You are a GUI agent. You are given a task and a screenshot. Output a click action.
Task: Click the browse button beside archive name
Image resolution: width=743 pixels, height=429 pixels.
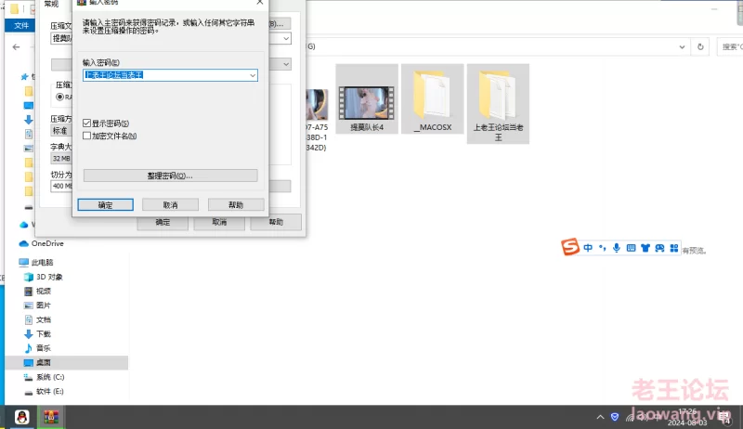point(280,23)
